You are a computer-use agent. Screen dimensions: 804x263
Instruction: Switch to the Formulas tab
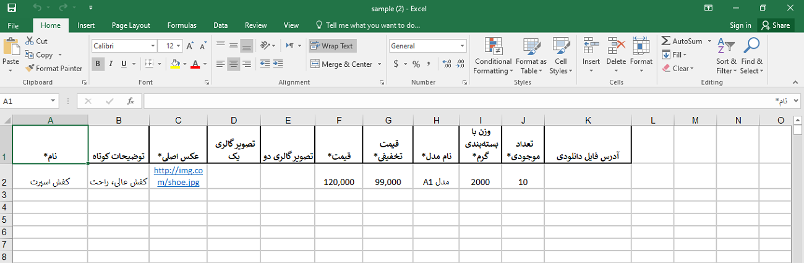[x=182, y=25]
